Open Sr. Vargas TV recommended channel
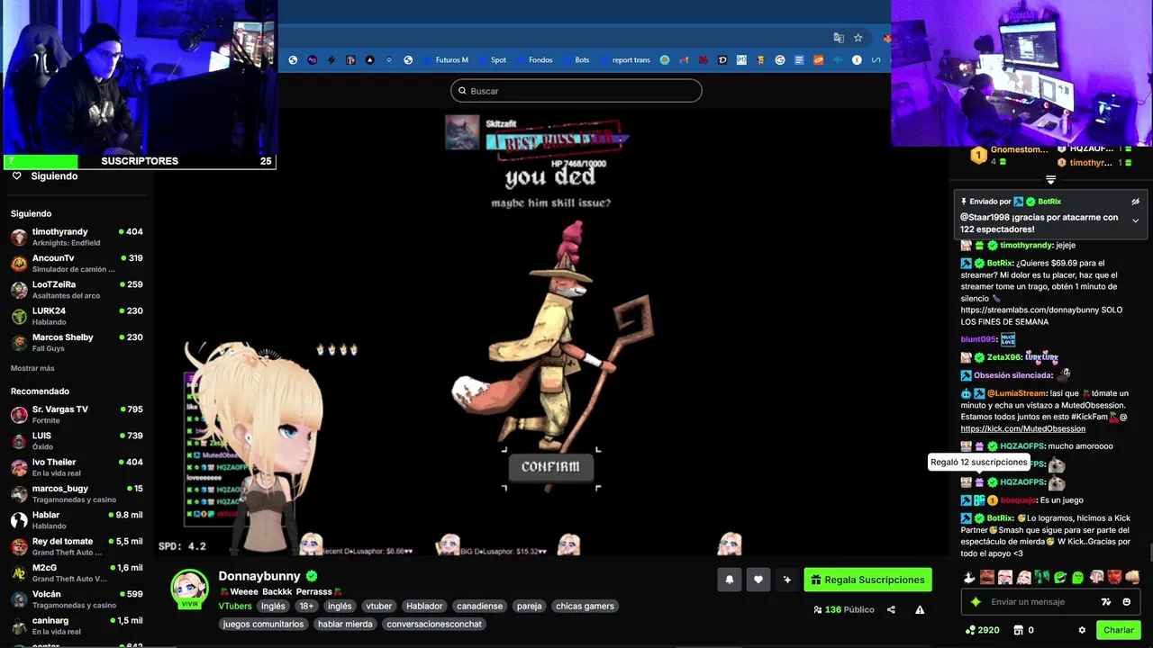 77,415
